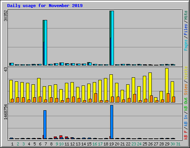The width and height of the screenshot is (190, 148).
Task: Click the cyan "Pages" legend label
Action: click(x=186, y=45)
